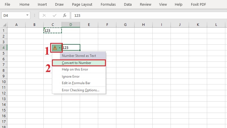Select row 7 header
This screenshot has width=227, height=128.
[x=4, y=65]
